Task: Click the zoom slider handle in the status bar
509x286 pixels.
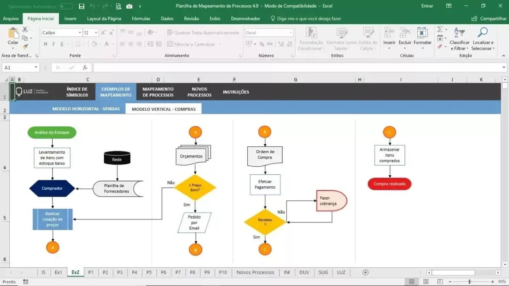Action: [x=470, y=282]
